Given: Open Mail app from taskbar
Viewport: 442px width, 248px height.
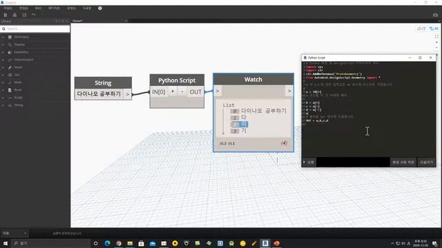Looking at the screenshot, I should (x=153, y=243).
